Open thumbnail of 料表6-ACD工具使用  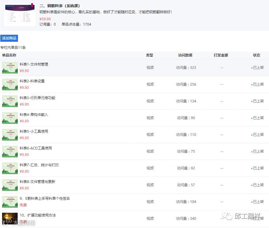[10, 152]
